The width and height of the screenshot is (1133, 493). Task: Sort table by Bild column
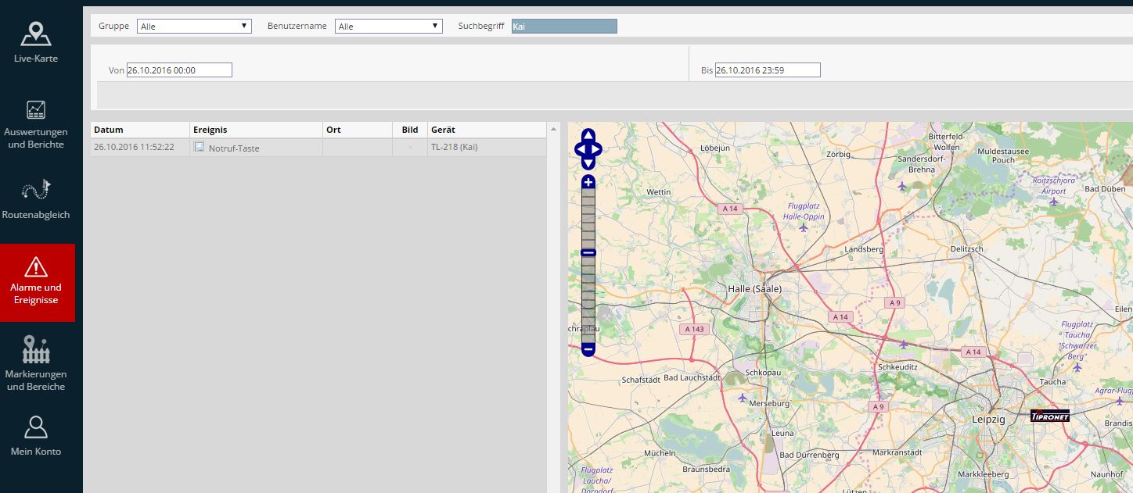tap(410, 130)
